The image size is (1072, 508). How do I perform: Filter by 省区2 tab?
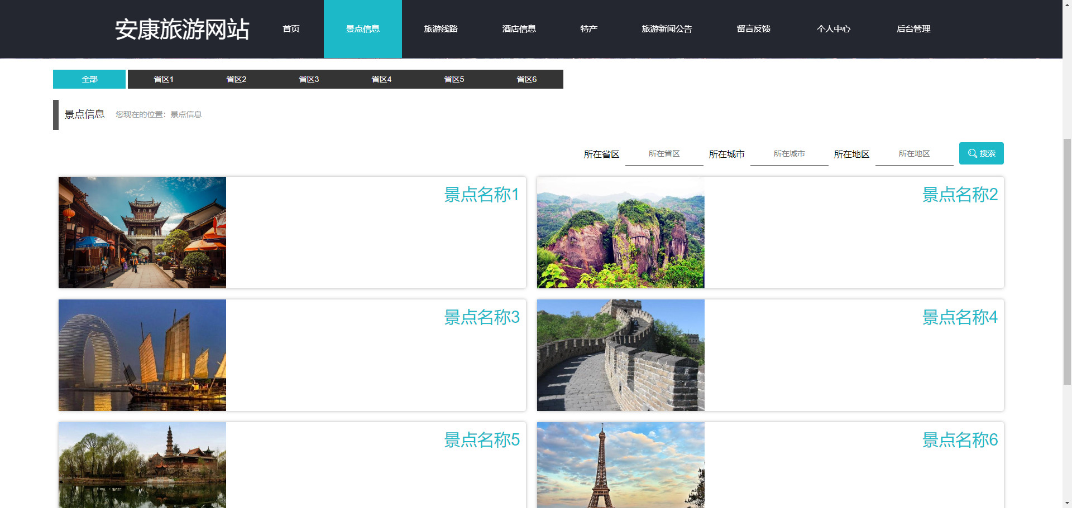tap(236, 79)
